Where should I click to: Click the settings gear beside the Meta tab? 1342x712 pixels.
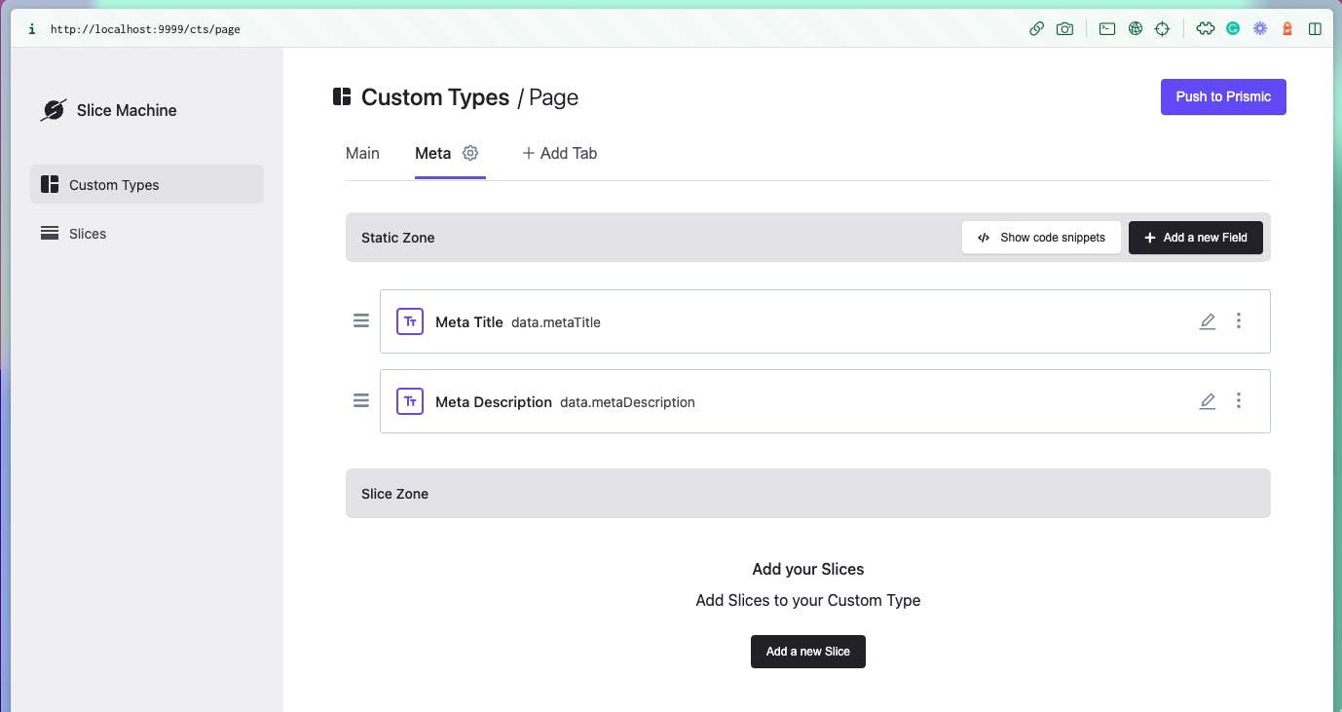coord(470,153)
